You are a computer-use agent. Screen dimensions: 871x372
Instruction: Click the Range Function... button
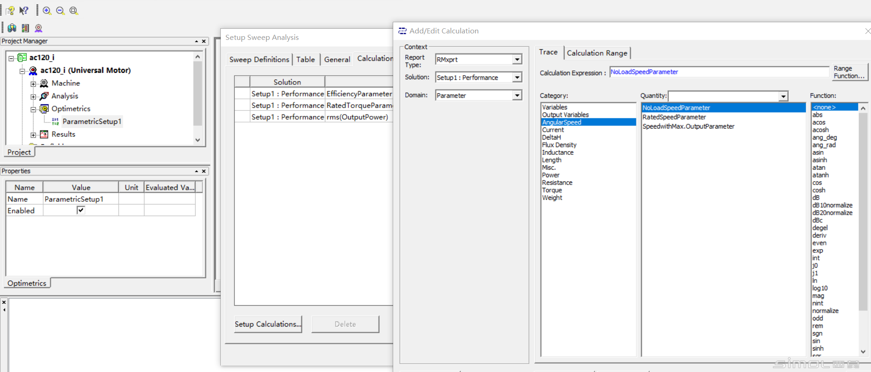849,72
